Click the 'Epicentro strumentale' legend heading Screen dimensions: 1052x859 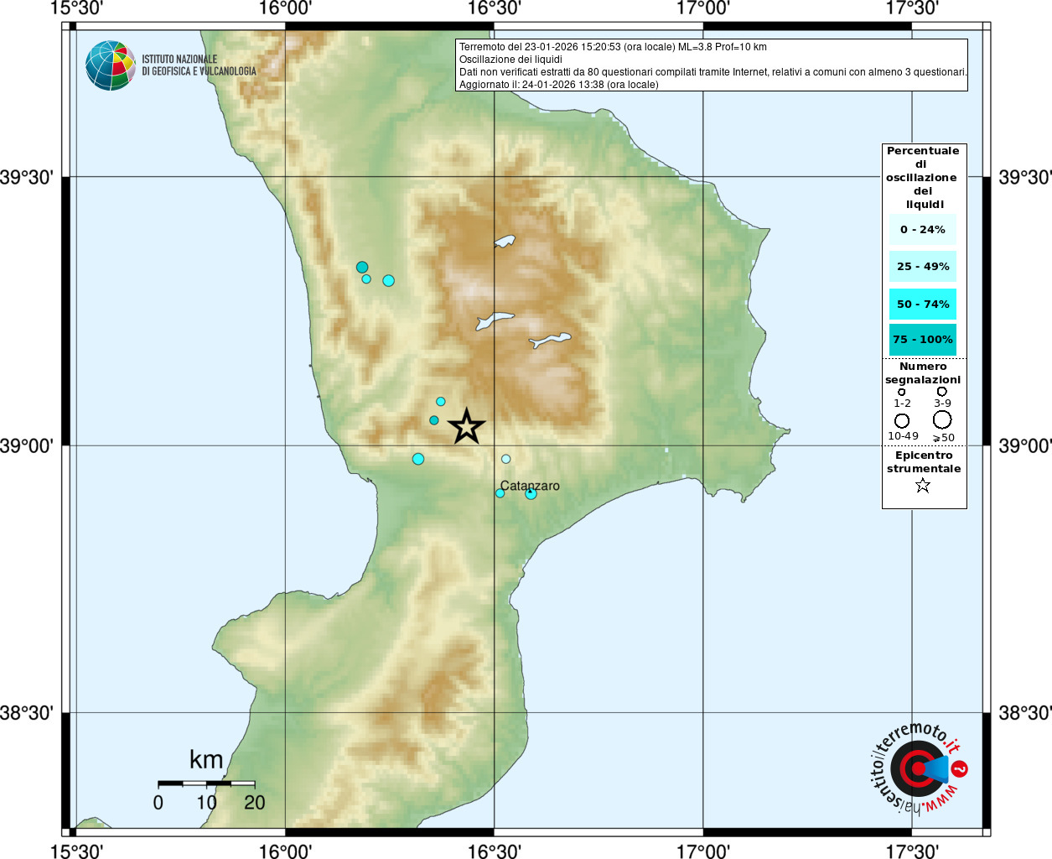coord(924,462)
